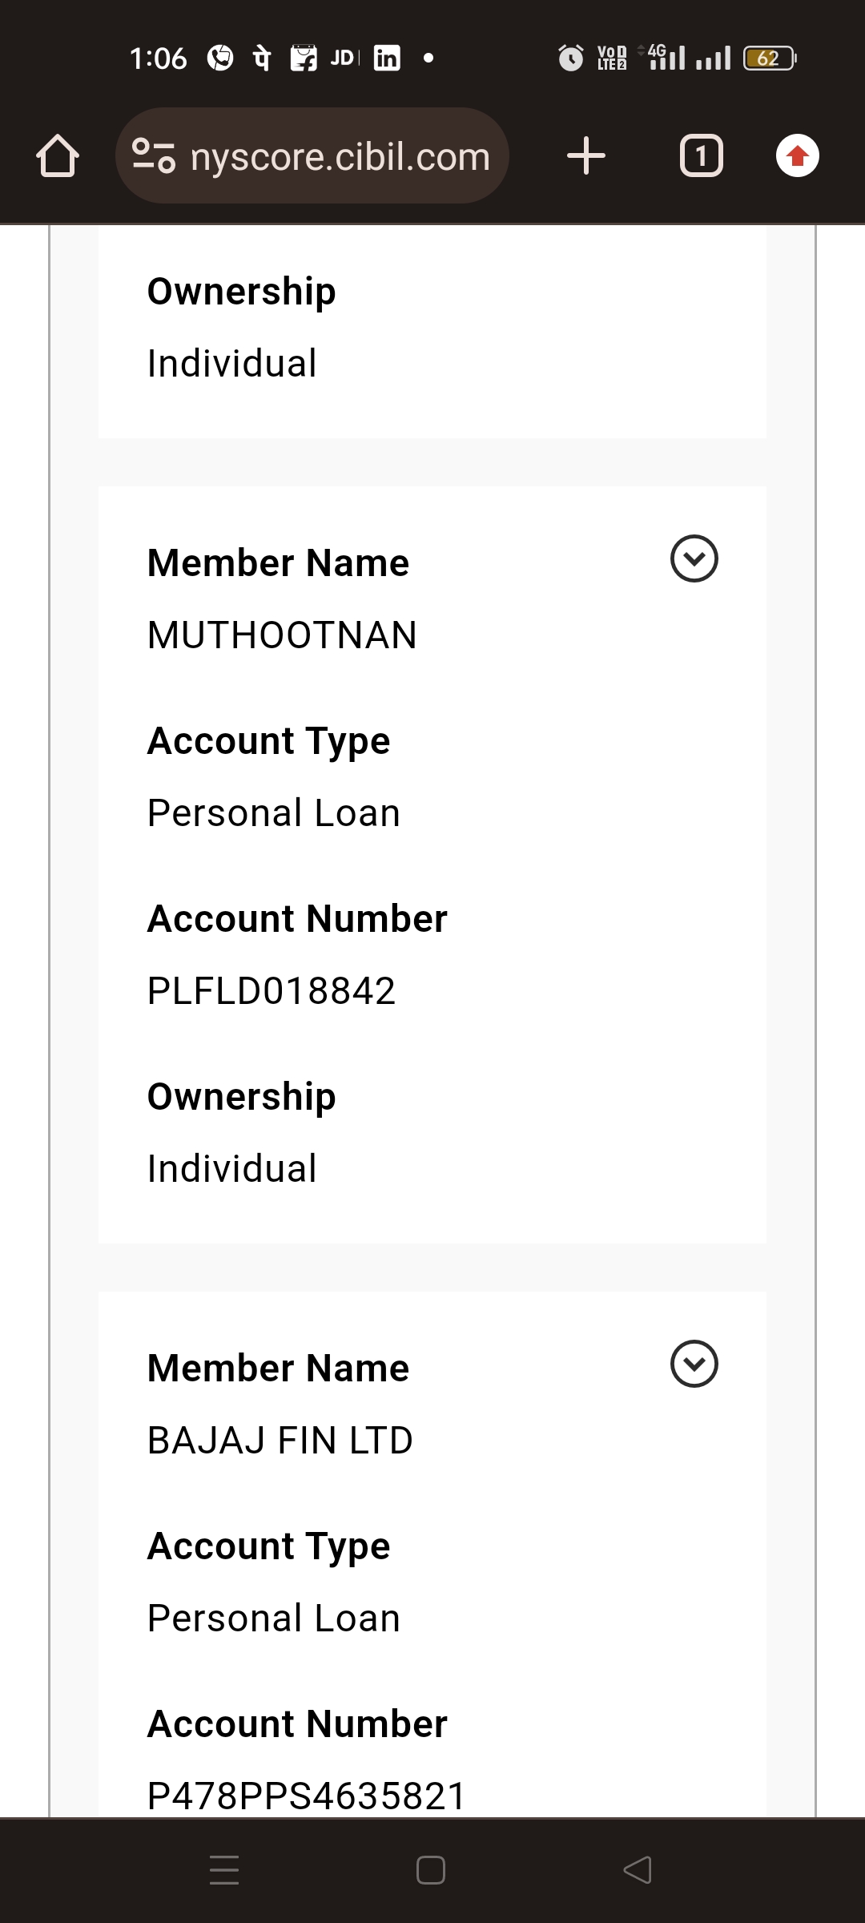This screenshot has height=1923, width=865.
Task: Select account number P478PPS4635821
Action: point(307,1796)
